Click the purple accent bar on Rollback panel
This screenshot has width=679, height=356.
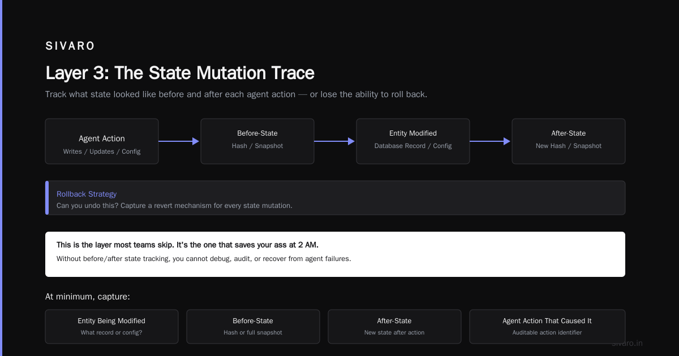47,198
